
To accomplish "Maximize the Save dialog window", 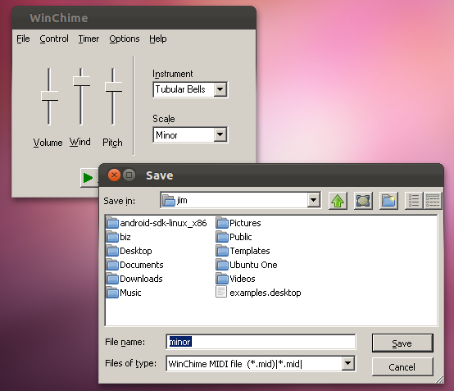I will [x=129, y=175].
